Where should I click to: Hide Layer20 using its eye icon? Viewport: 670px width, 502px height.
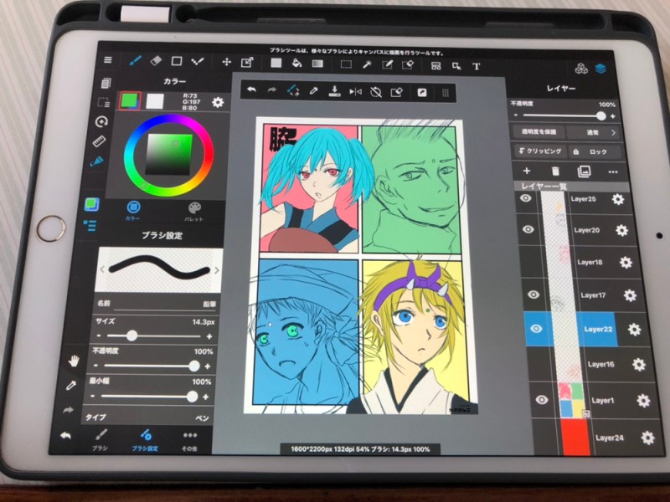(528, 229)
